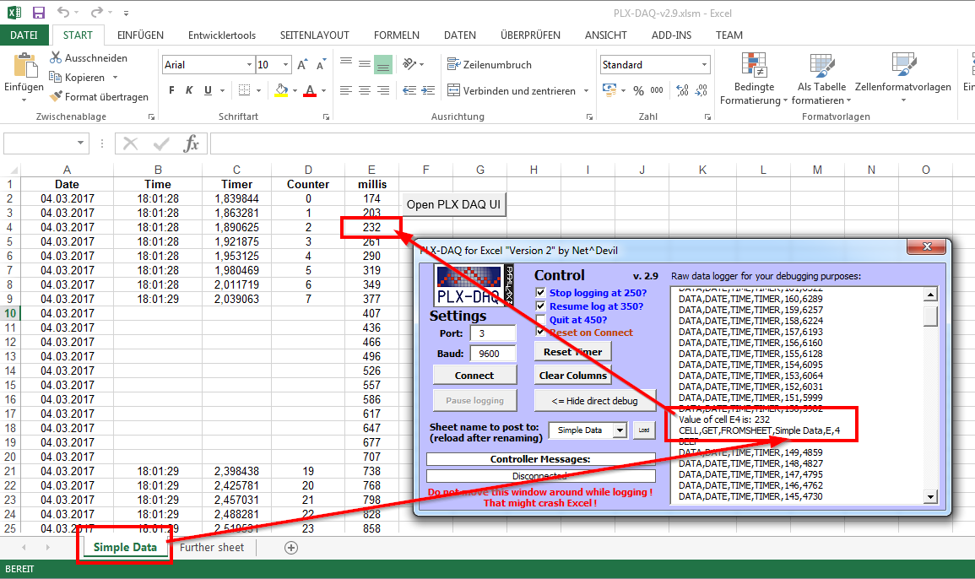This screenshot has width=975, height=579.
Task: Toggle Zeilenumbruch text wrapping
Action: [x=490, y=65]
